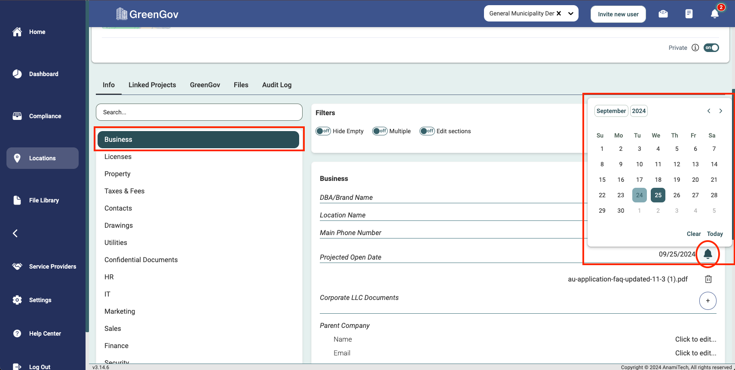
Task: Add a Corporate LLC document with the plus icon
Action: [x=707, y=301]
